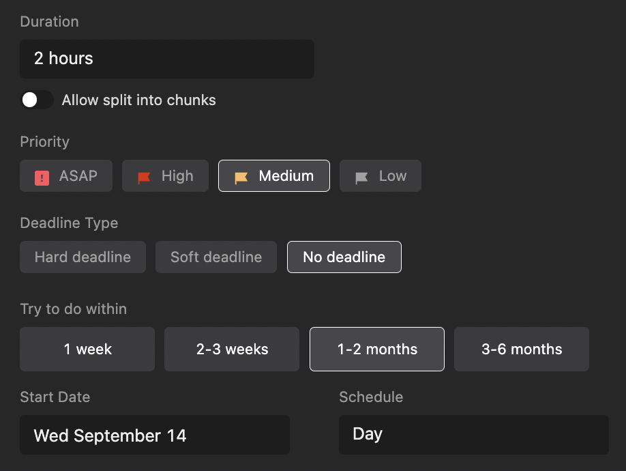626x471 pixels.
Task: Click the Allow split into chunks label
Action: 139,100
